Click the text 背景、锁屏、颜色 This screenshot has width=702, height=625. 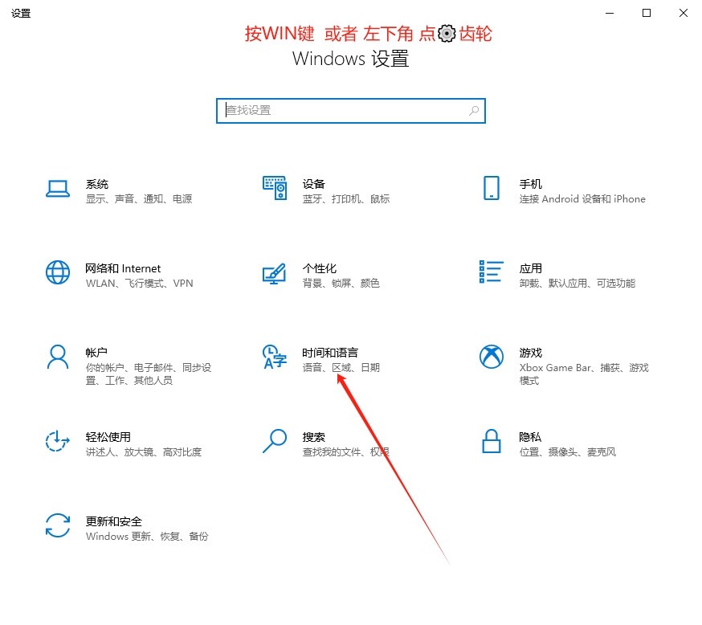point(341,283)
